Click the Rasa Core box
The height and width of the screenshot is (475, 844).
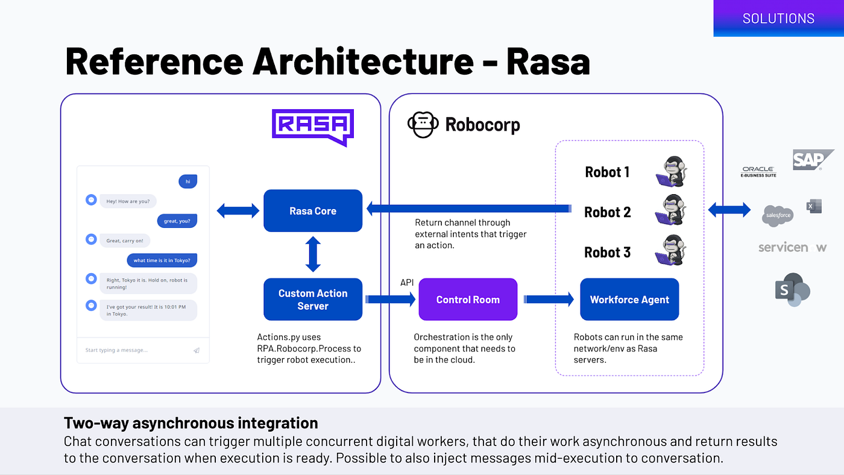(313, 211)
